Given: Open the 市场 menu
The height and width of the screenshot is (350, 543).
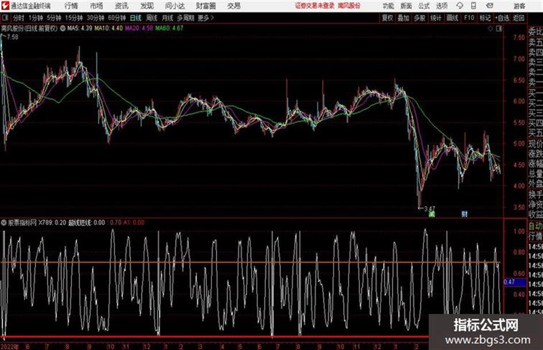Looking at the screenshot, I should 97,6.
